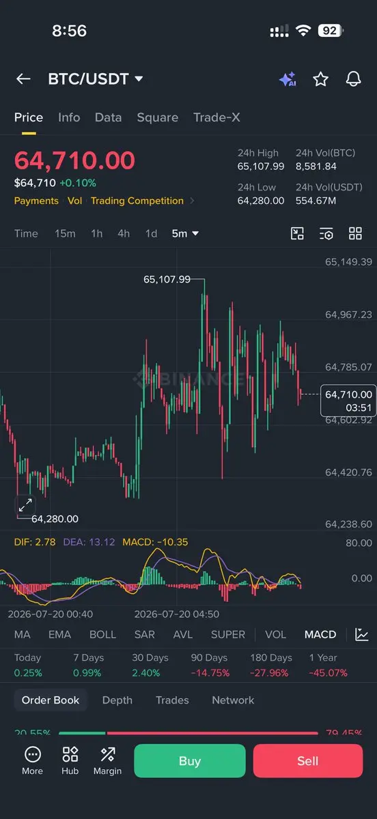Expand the Trading Competition chevron
This screenshot has height=819, width=377.
click(x=193, y=201)
